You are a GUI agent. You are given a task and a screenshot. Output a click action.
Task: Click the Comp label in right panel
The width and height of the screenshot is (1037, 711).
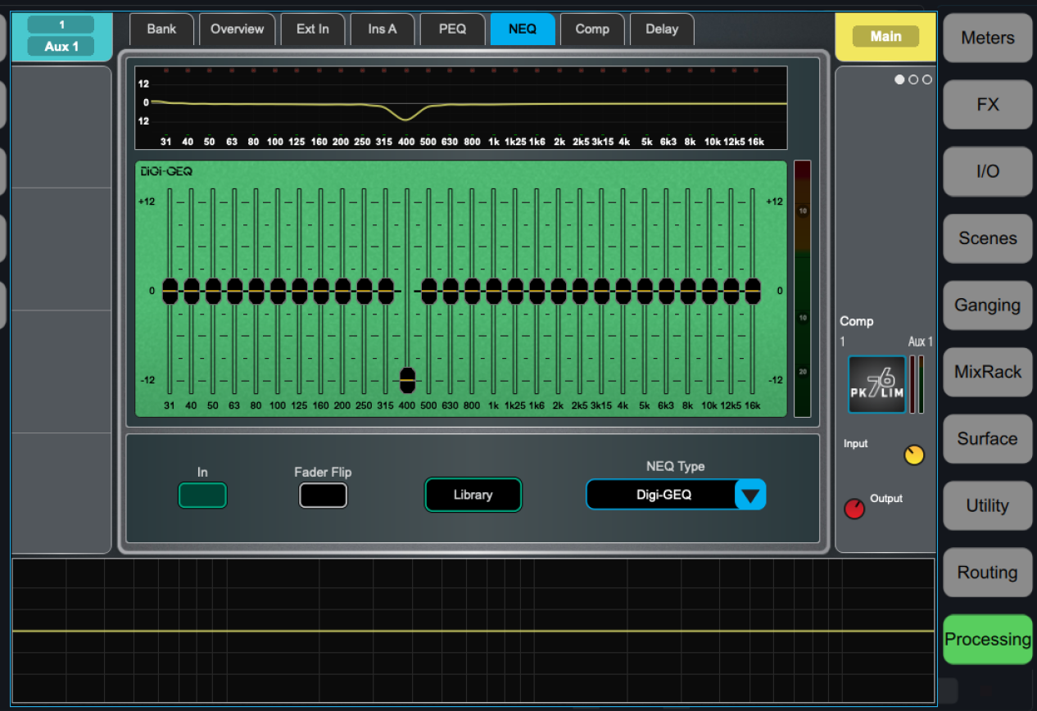(857, 321)
